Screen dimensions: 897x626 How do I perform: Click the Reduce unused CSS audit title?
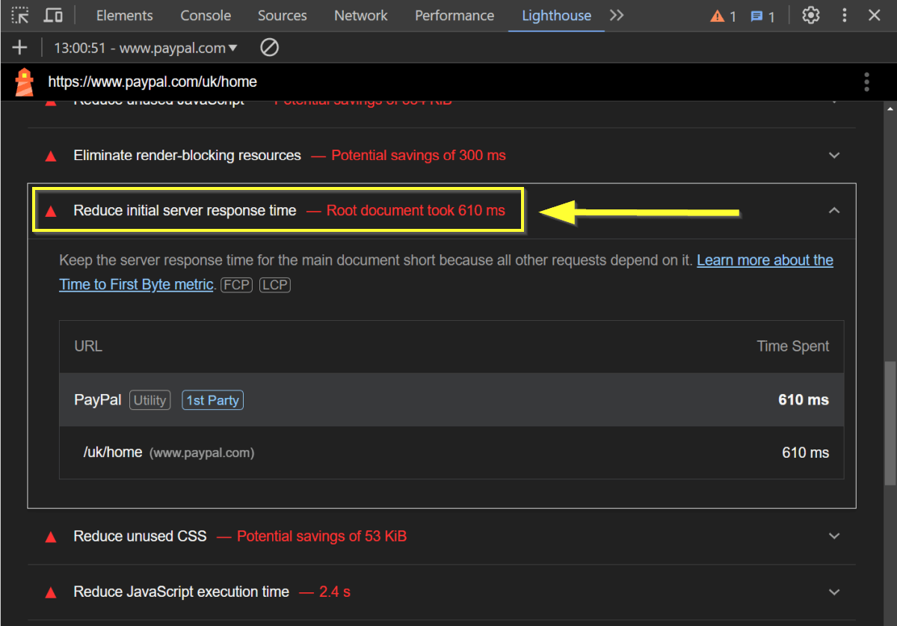140,536
